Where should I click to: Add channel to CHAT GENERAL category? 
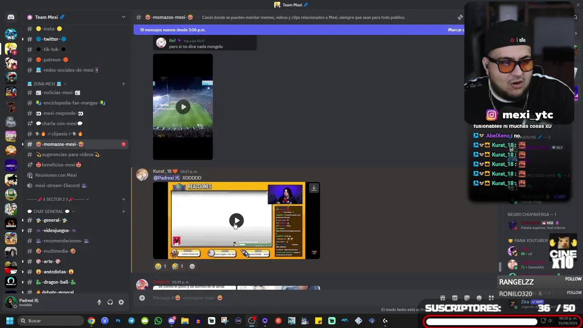(x=123, y=211)
